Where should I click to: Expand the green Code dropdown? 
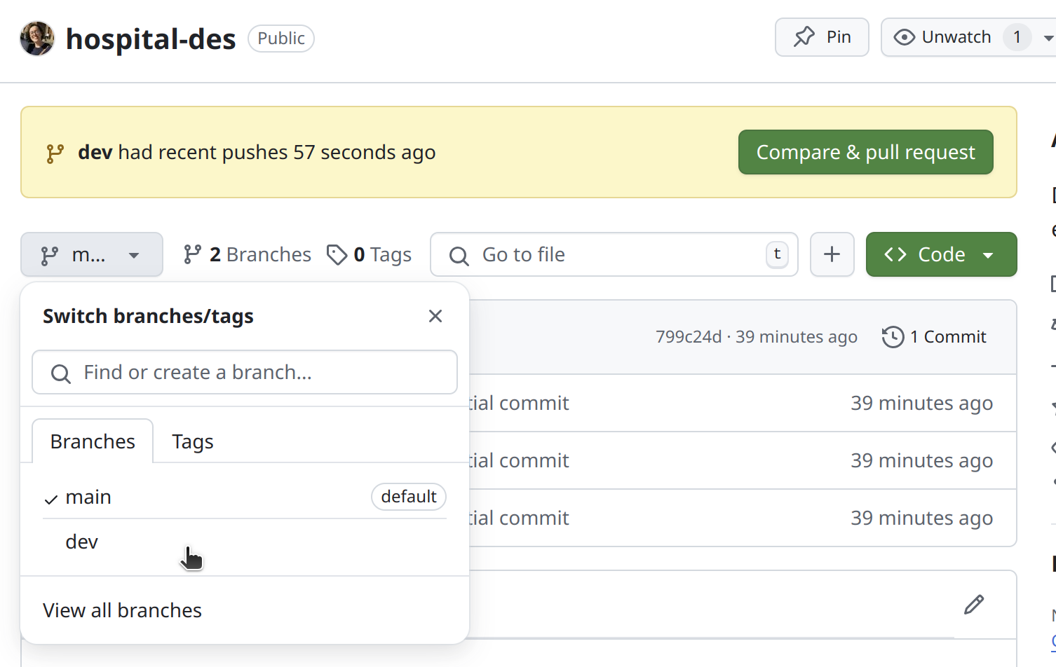[x=941, y=254]
